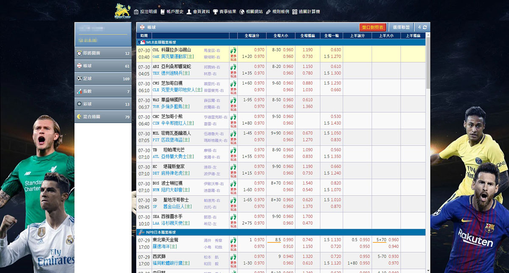
Task: Select 指數 index category in sidebar
Action: (x=103, y=91)
